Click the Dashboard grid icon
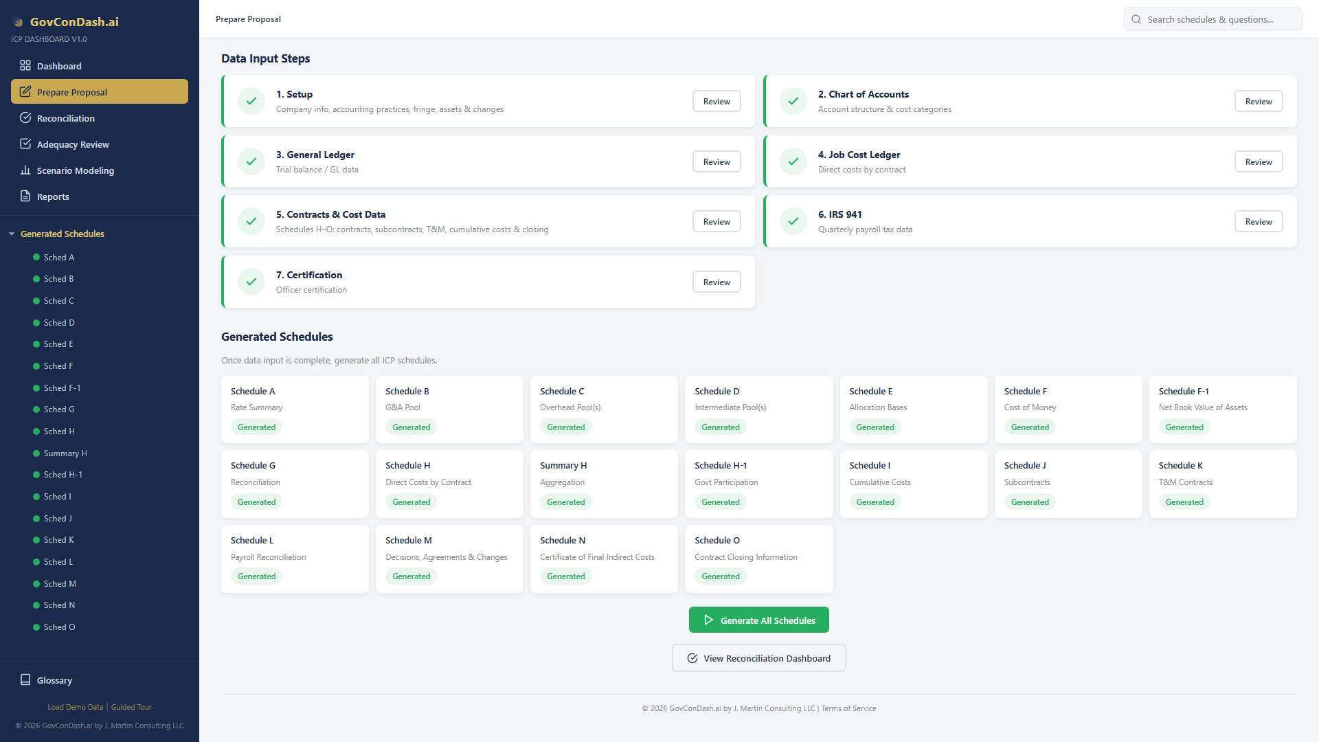Screen dimensions: 1319x742 (x=25, y=66)
